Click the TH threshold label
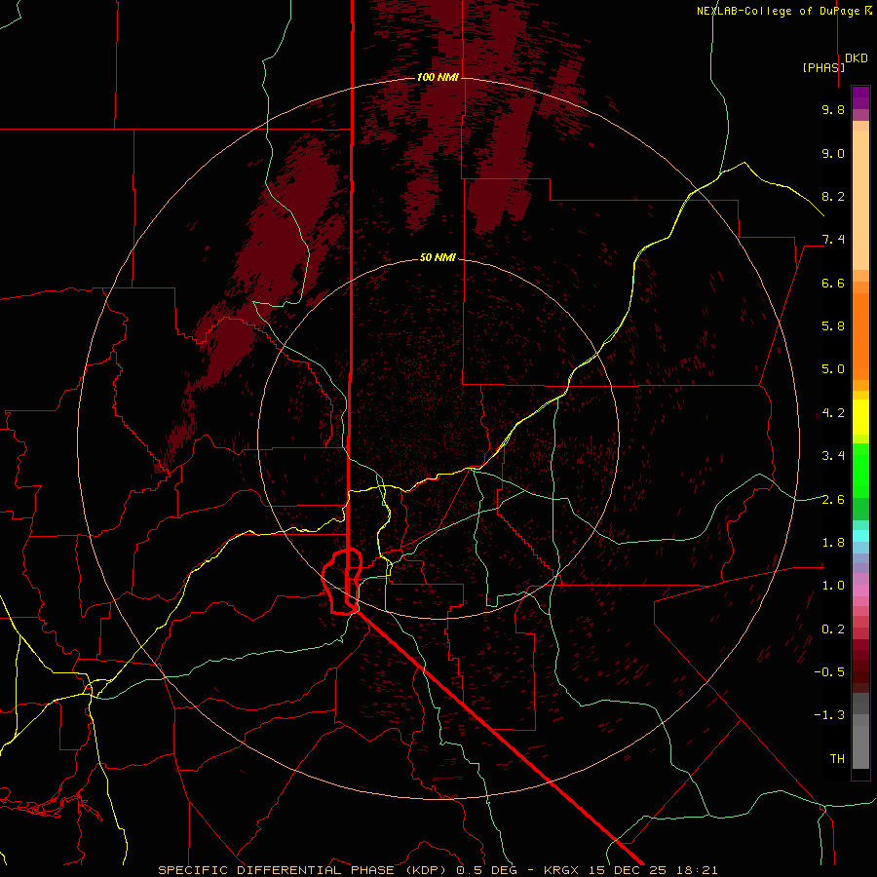The height and width of the screenshot is (877, 877). 837,759
